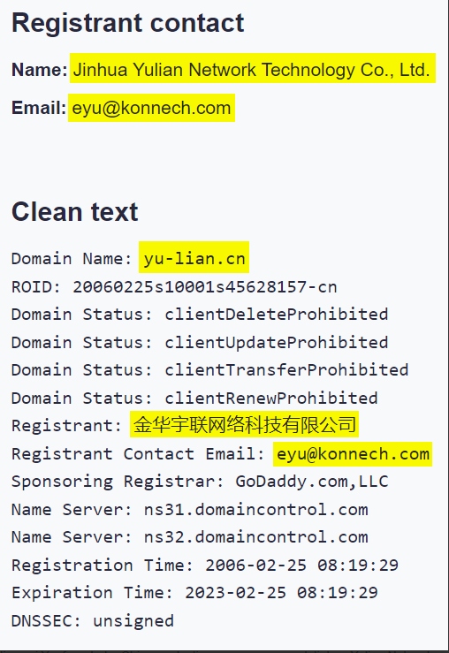Click the Registrant contact heading
Image resolution: width=449 pixels, height=653 pixels.
127,23
